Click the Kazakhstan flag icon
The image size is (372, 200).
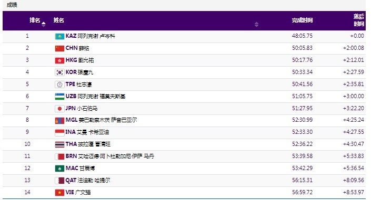point(59,36)
